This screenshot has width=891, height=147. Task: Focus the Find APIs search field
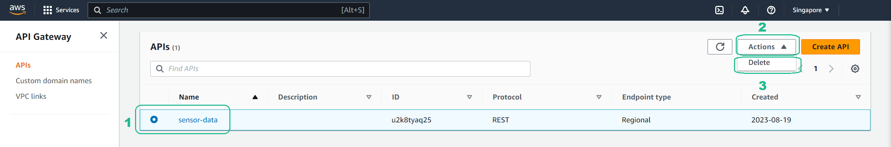(340, 69)
